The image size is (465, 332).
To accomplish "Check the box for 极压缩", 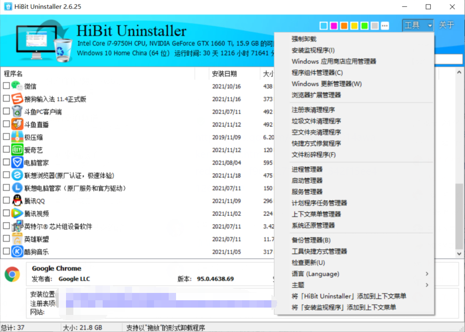I will click(6, 137).
